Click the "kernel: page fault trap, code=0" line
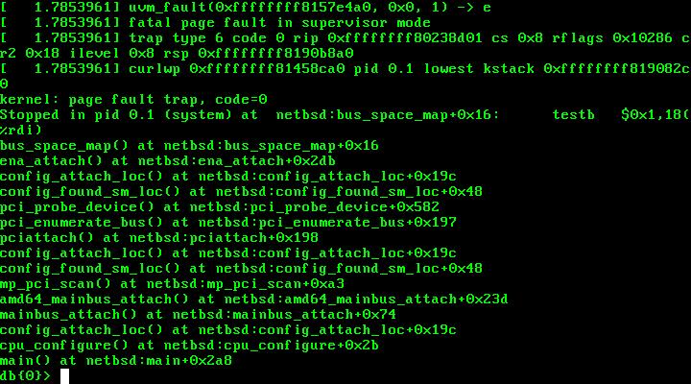Screen dimensions: 691x384 click(133, 99)
